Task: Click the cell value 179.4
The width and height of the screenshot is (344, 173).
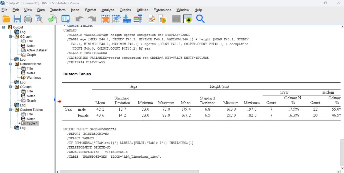Action: pos(186,109)
